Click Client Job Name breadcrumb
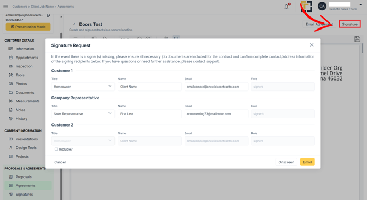The width and height of the screenshot is (367, 200). 42,7
